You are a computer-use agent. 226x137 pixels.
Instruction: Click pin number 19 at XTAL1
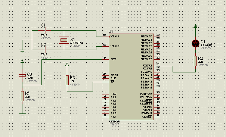104,35
